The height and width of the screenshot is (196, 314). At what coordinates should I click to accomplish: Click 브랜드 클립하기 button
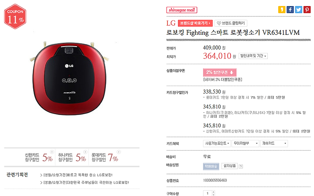coord(231,23)
